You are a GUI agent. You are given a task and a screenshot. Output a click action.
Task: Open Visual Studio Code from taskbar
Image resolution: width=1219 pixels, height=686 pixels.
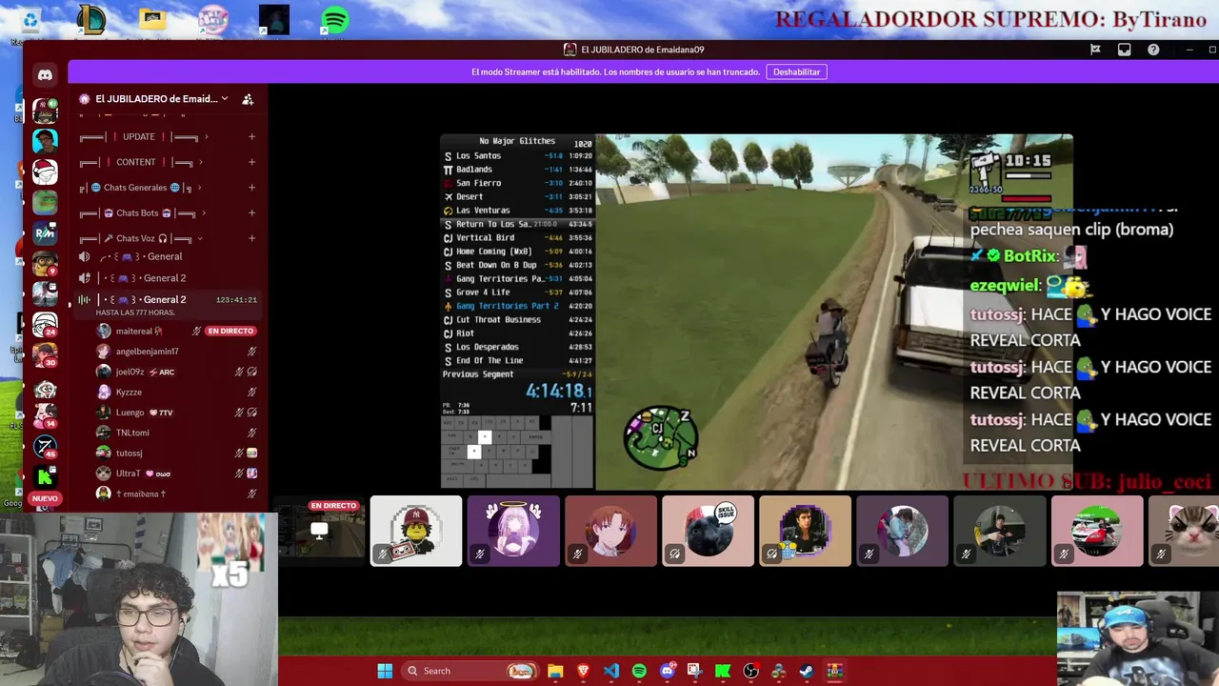(610, 671)
